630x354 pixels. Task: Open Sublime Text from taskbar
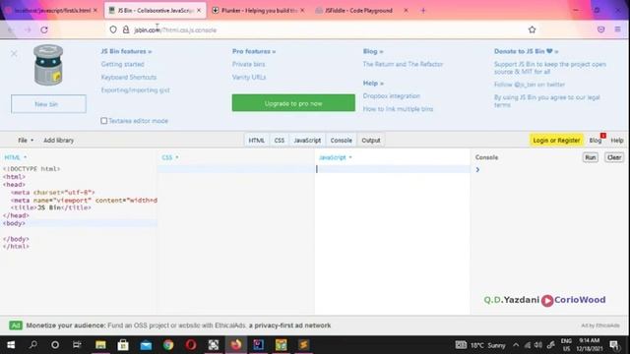(303, 345)
